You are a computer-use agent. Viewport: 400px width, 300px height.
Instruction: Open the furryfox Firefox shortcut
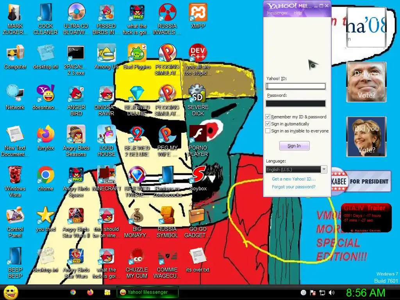click(45, 134)
